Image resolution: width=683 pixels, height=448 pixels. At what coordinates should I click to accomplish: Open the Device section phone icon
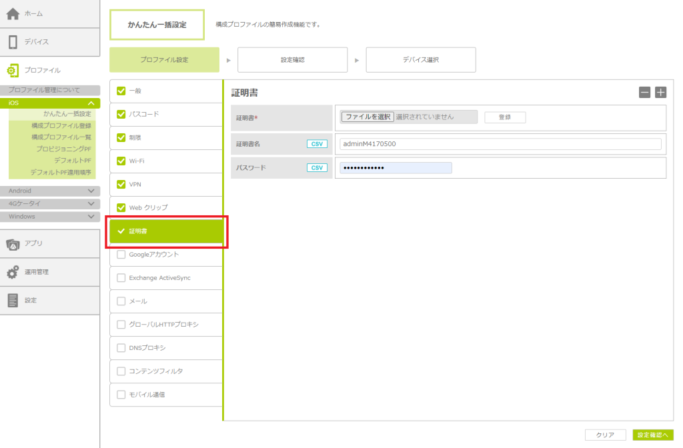13,42
